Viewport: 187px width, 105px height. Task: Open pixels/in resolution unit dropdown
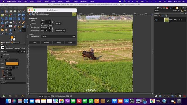click(x=60, y=31)
